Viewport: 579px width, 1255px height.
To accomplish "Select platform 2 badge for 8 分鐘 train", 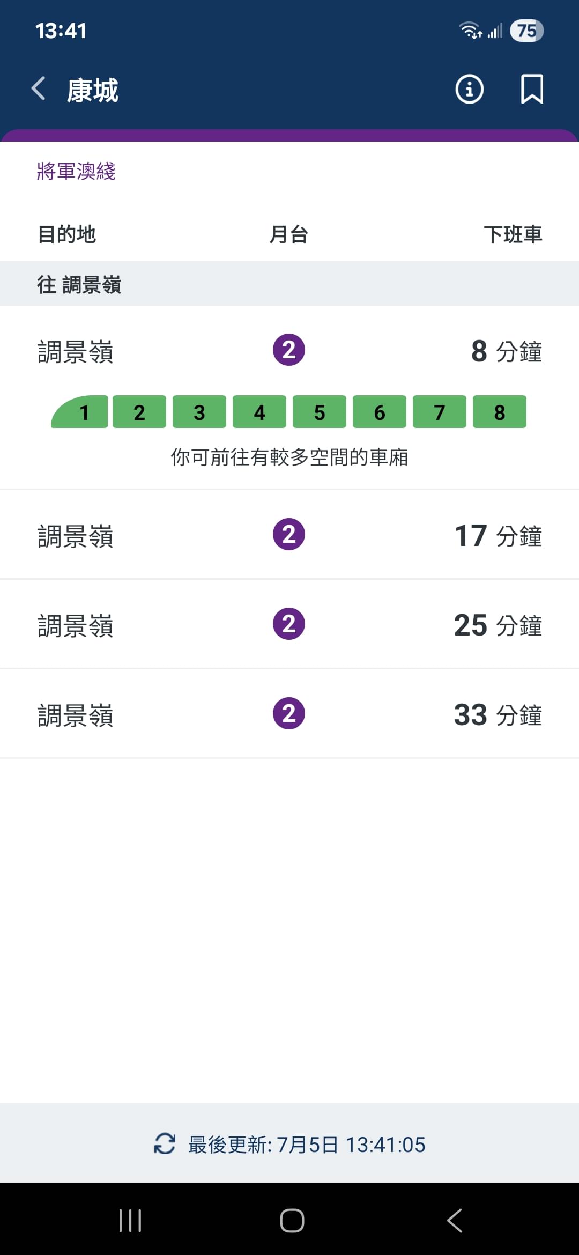I will coord(289,350).
